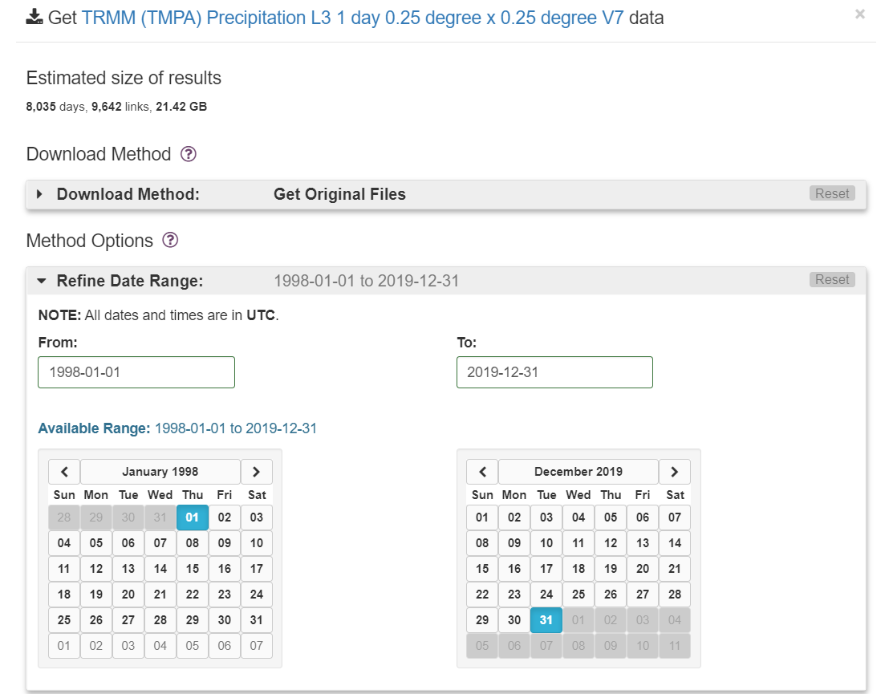
Task: Open the January 1998 month picker
Action: pyautogui.click(x=160, y=472)
